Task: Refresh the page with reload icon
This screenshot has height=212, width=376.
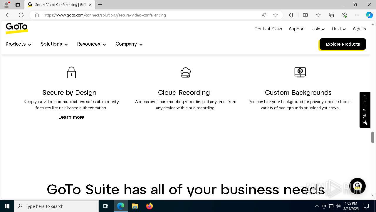Action: (21, 15)
